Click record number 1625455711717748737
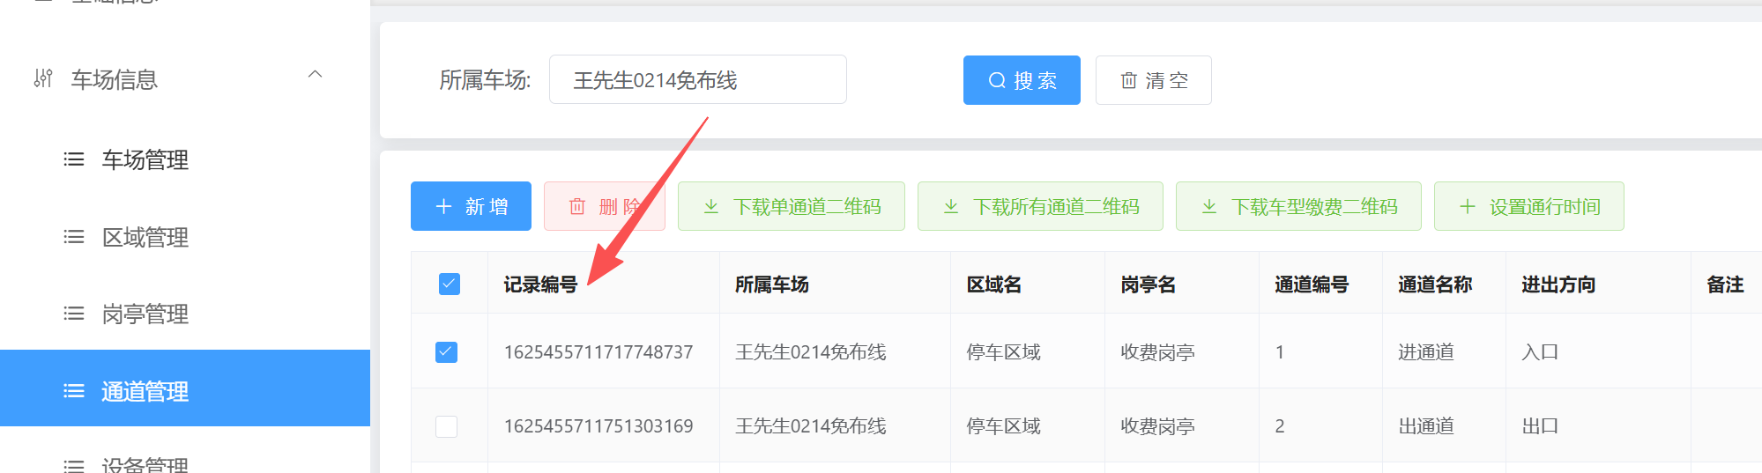This screenshot has height=473, width=1762. [598, 352]
